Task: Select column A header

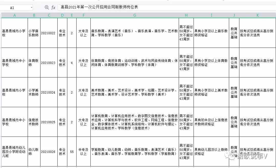Action: point(15,15)
